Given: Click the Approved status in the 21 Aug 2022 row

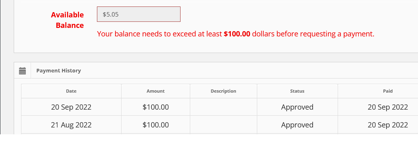Looking at the screenshot, I should coord(297,125).
